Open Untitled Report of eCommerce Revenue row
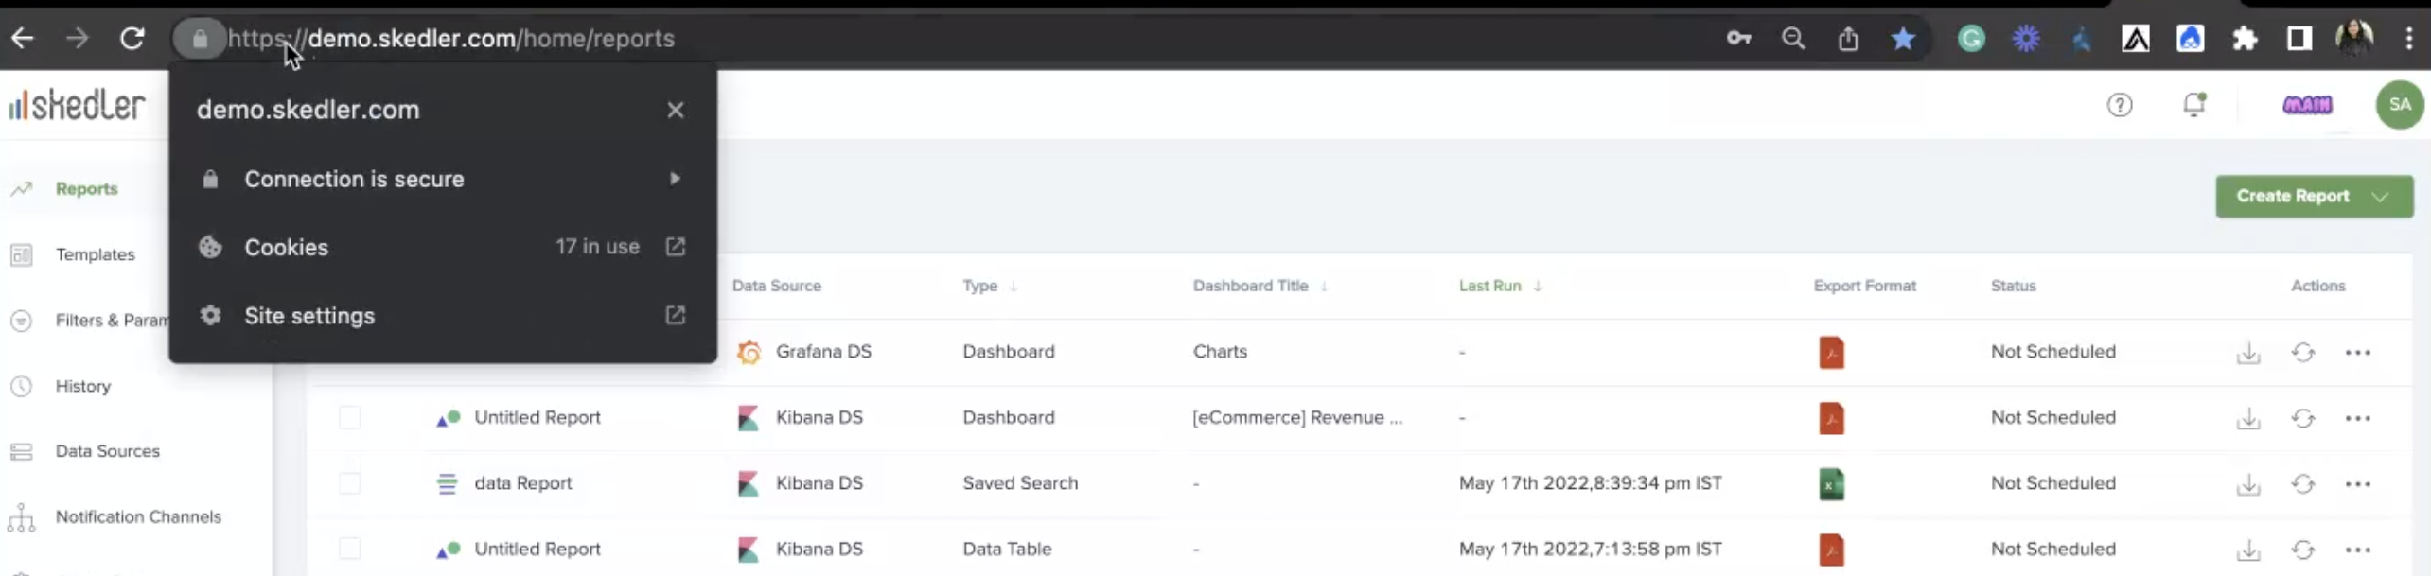This screenshot has height=576, width=2431. point(537,417)
